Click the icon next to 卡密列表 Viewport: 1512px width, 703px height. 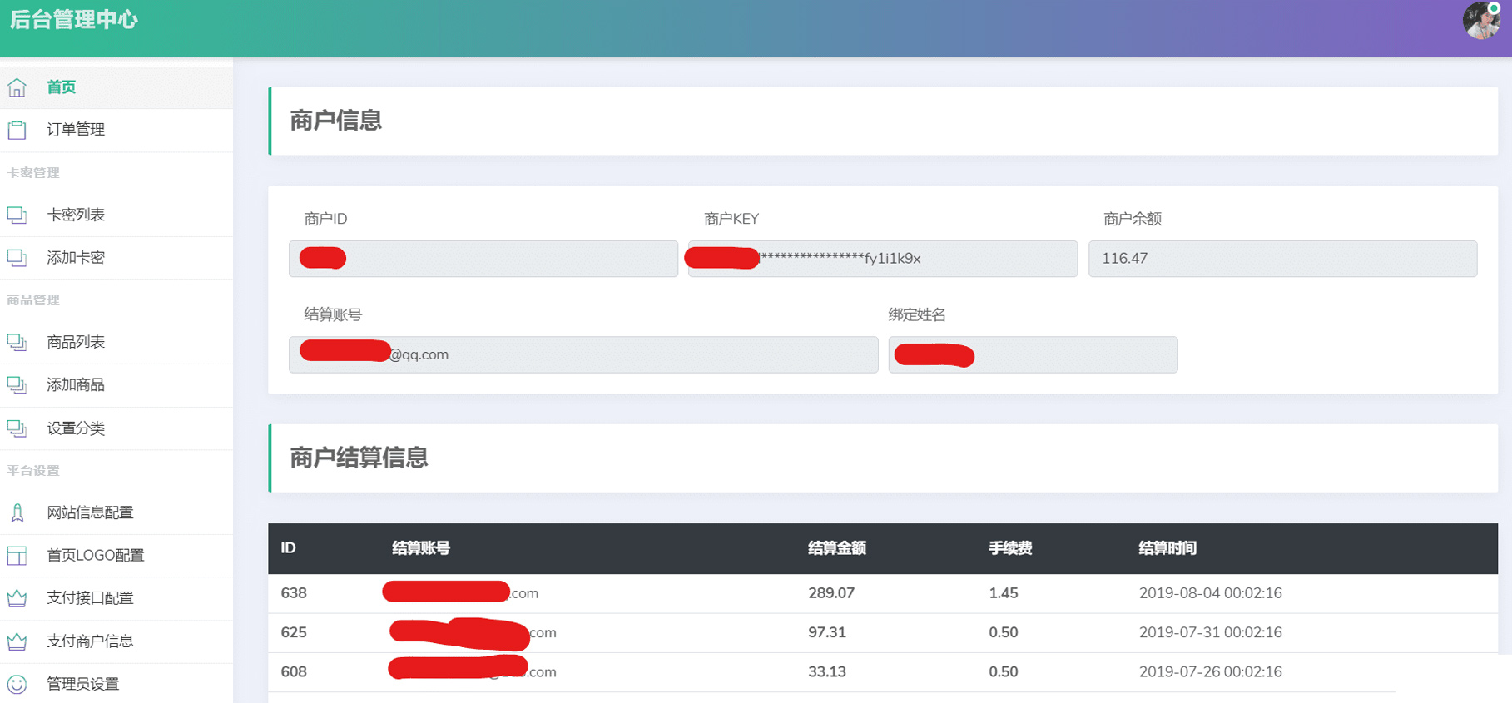(x=17, y=215)
